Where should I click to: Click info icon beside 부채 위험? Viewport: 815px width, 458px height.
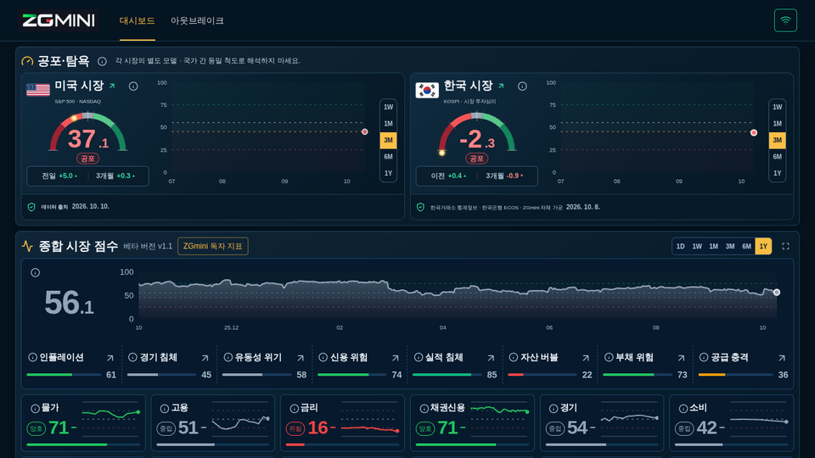coord(609,357)
